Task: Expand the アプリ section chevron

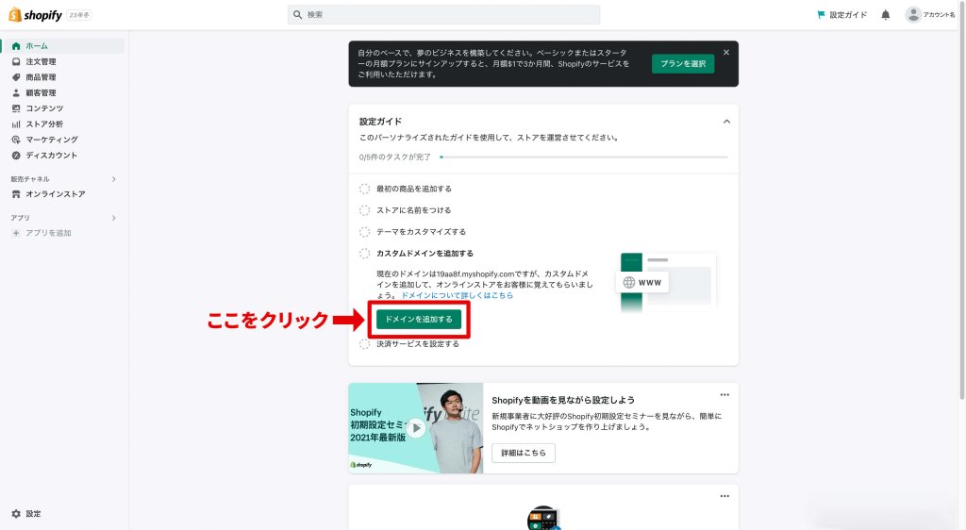Action: coord(113,218)
